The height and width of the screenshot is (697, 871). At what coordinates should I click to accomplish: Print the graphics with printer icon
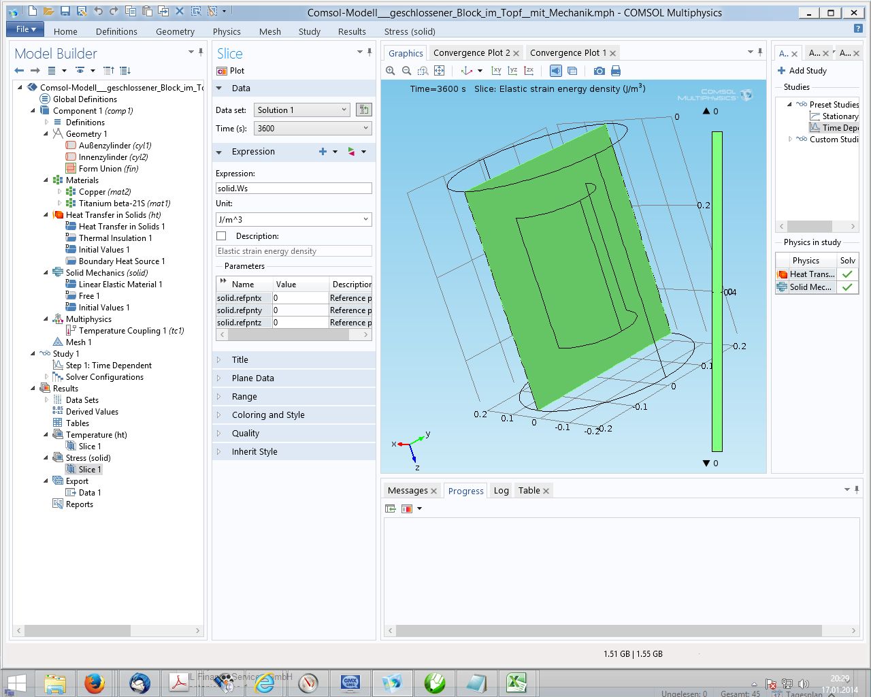click(x=616, y=71)
